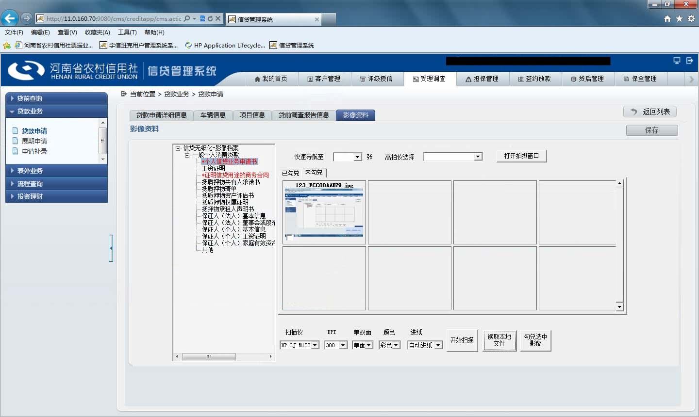699x417 pixels.
Task: Select the 工资证明 tree item
Action: click(213, 168)
